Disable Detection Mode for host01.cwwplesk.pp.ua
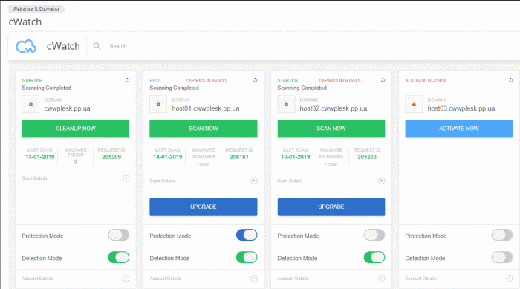 (247, 257)
